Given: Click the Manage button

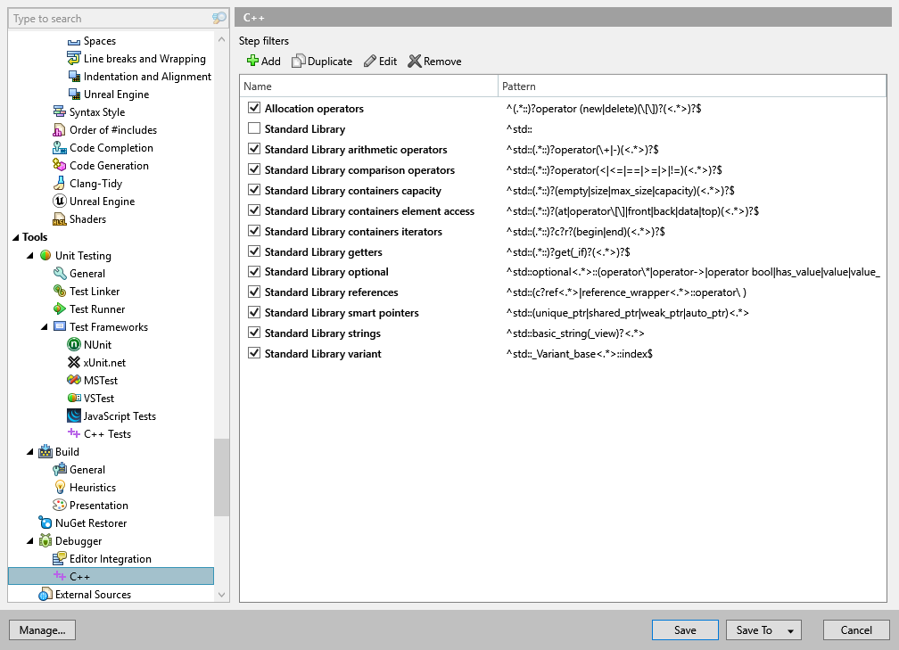Looking at the screenshot, I should pos(42,629).
